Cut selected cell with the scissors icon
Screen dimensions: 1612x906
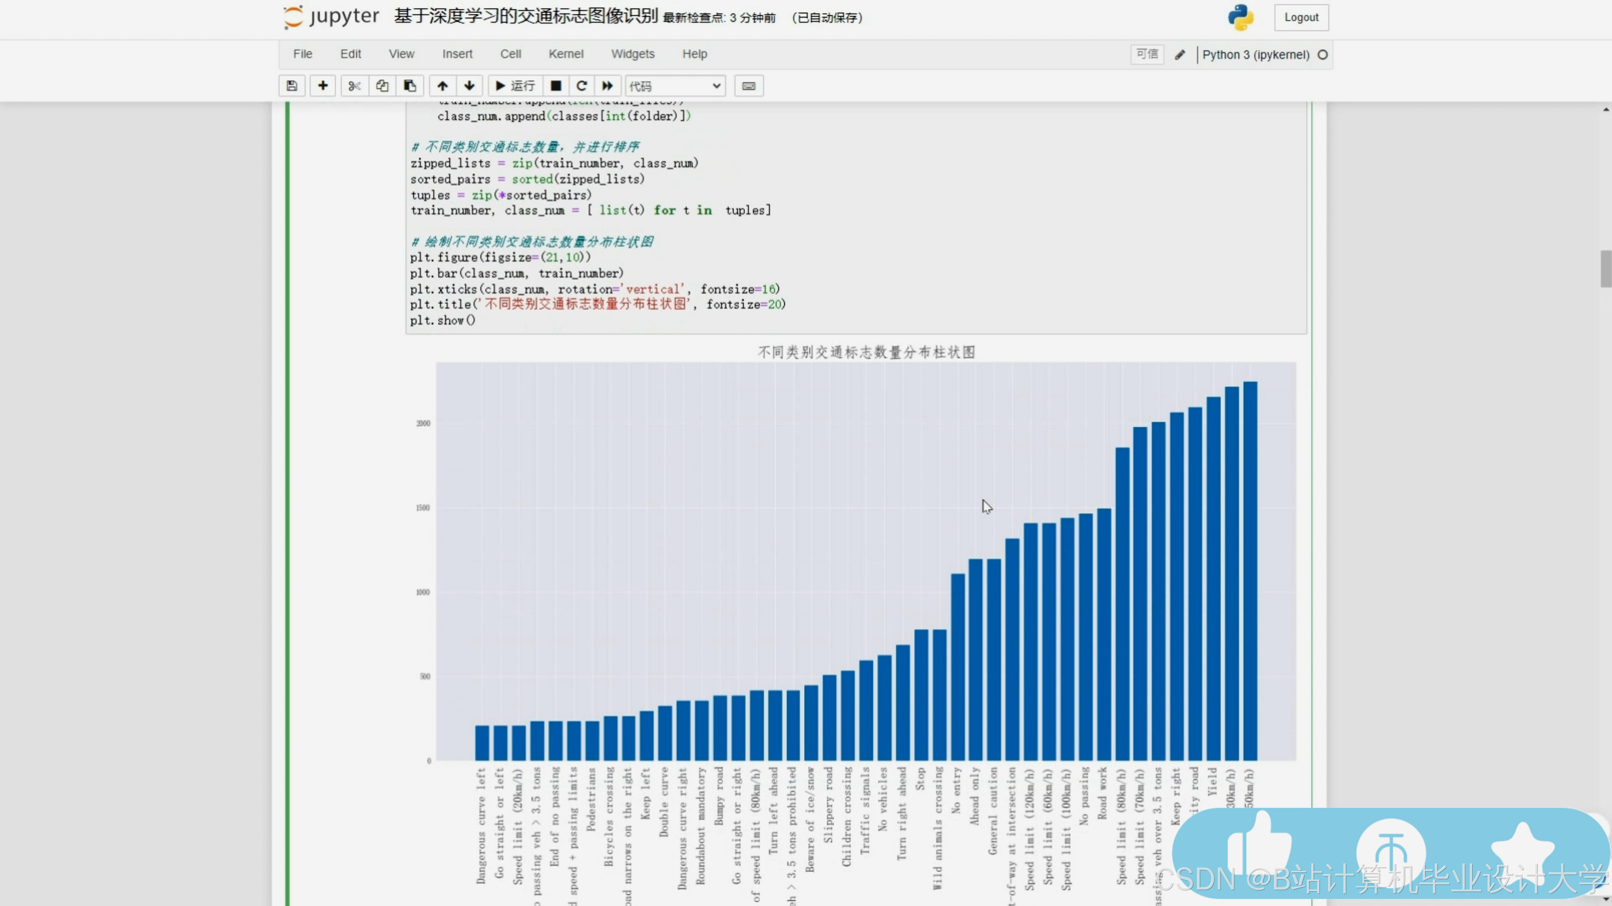click(354, 86)
